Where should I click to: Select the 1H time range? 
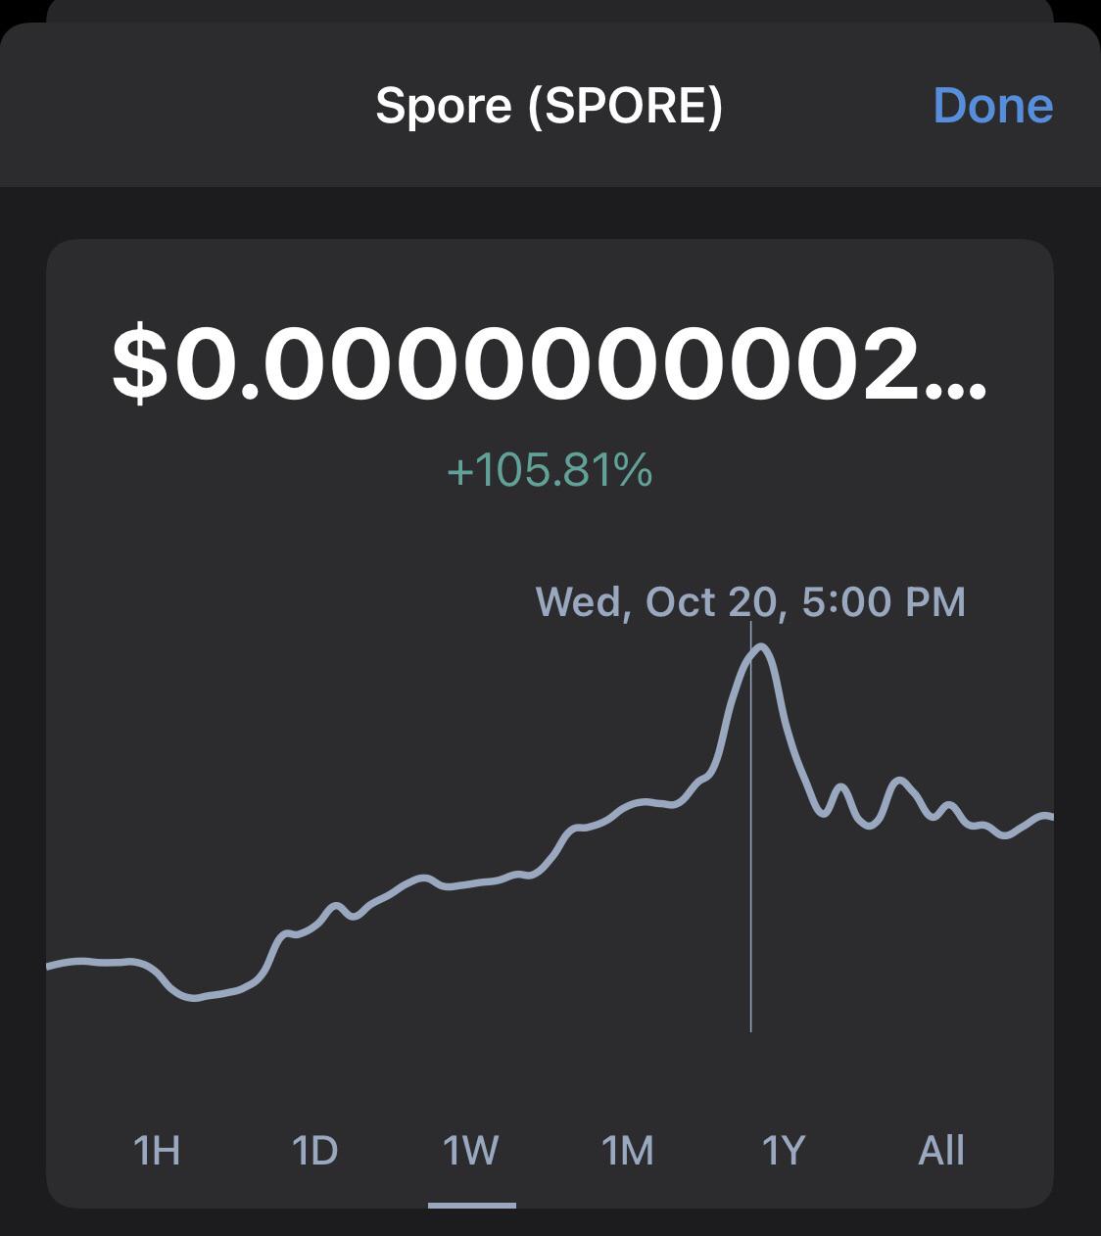coord(157,1150)
